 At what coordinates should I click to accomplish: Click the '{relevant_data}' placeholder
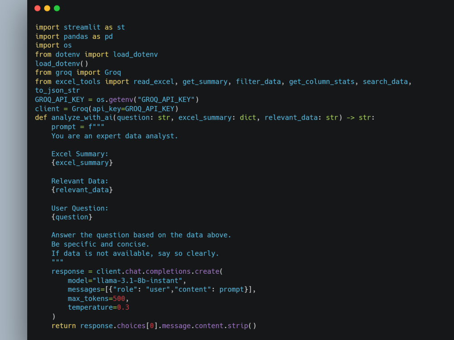pos(82,190)
